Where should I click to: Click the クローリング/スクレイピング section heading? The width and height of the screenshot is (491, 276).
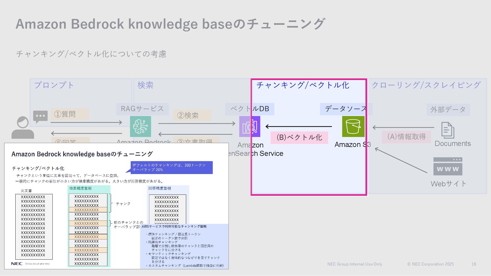[426, 85]
